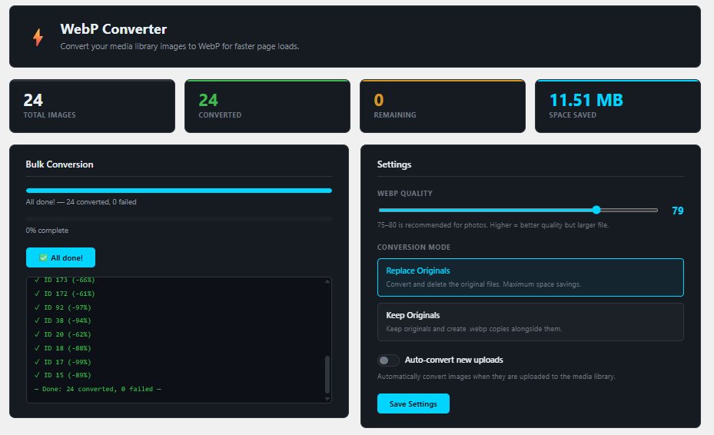Click log entry ID 38 (-94%)

pyautogui.click(x=63, y=320)
